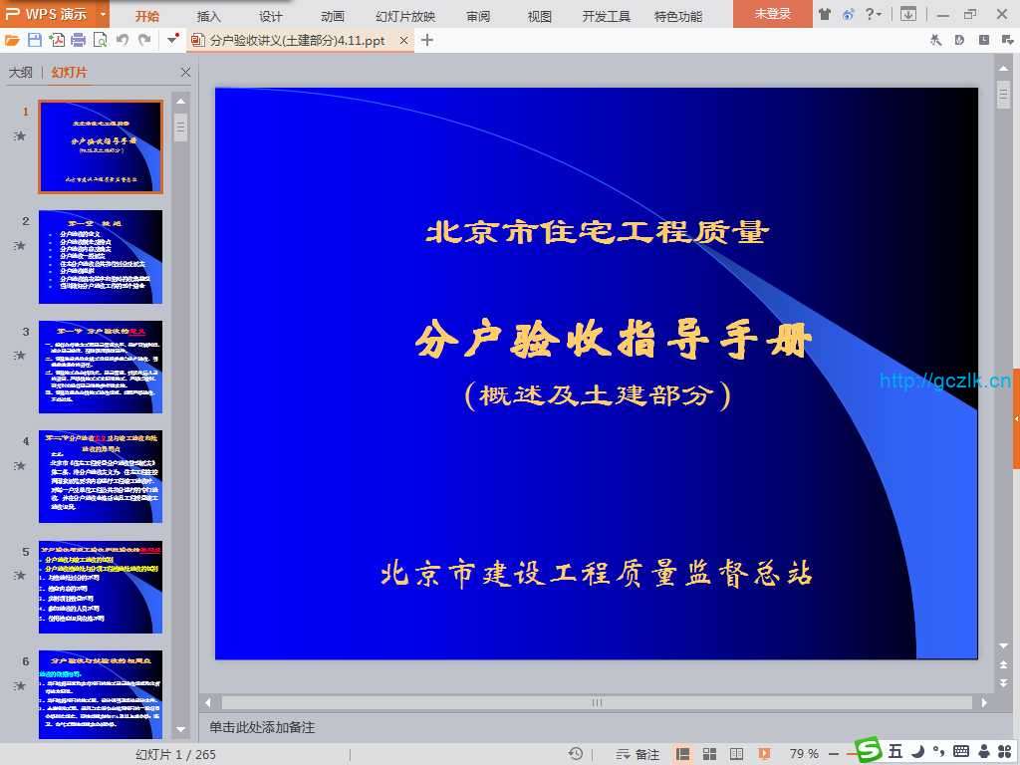The height and width of the screenshot is (765, 1020).
Task: Open the skin (shirt) icon in title bar
Action: 824,14
